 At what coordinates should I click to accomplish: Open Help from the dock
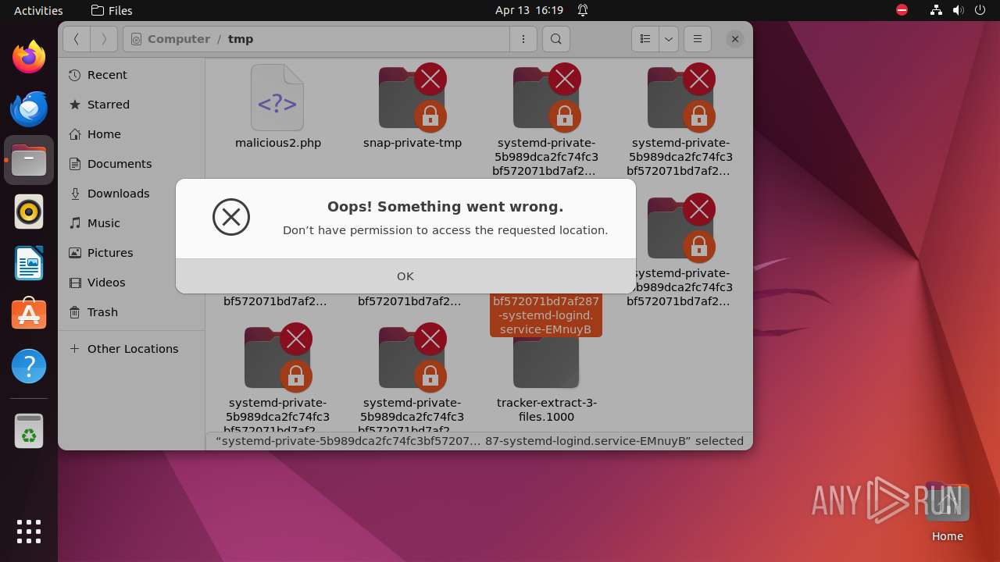[x=29, y=366]
